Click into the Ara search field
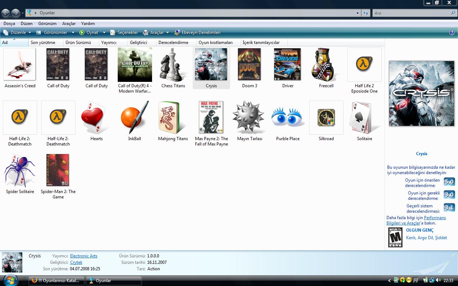This screenshot has height=286, width=458. [x=411, y=13]
